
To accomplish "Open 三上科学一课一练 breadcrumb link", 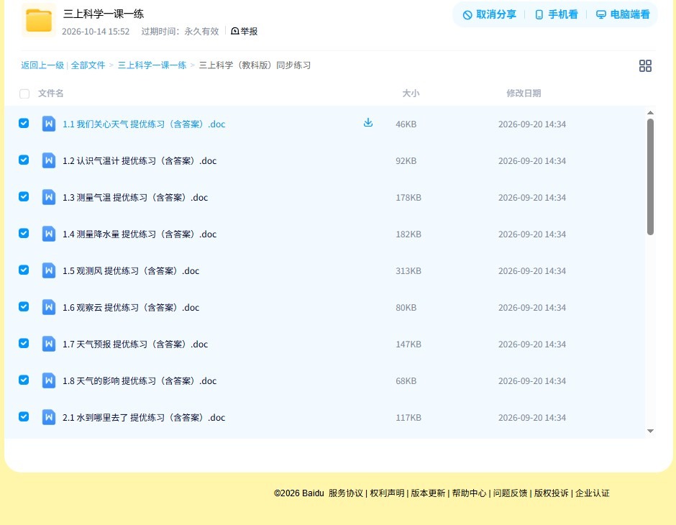I will tap(152, 65).
